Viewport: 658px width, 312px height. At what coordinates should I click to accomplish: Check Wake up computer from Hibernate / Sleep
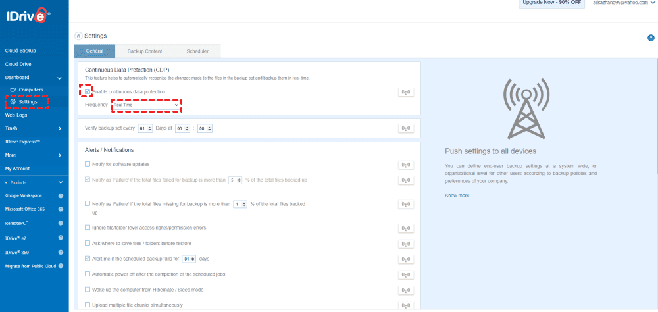(x=88, y=290)
